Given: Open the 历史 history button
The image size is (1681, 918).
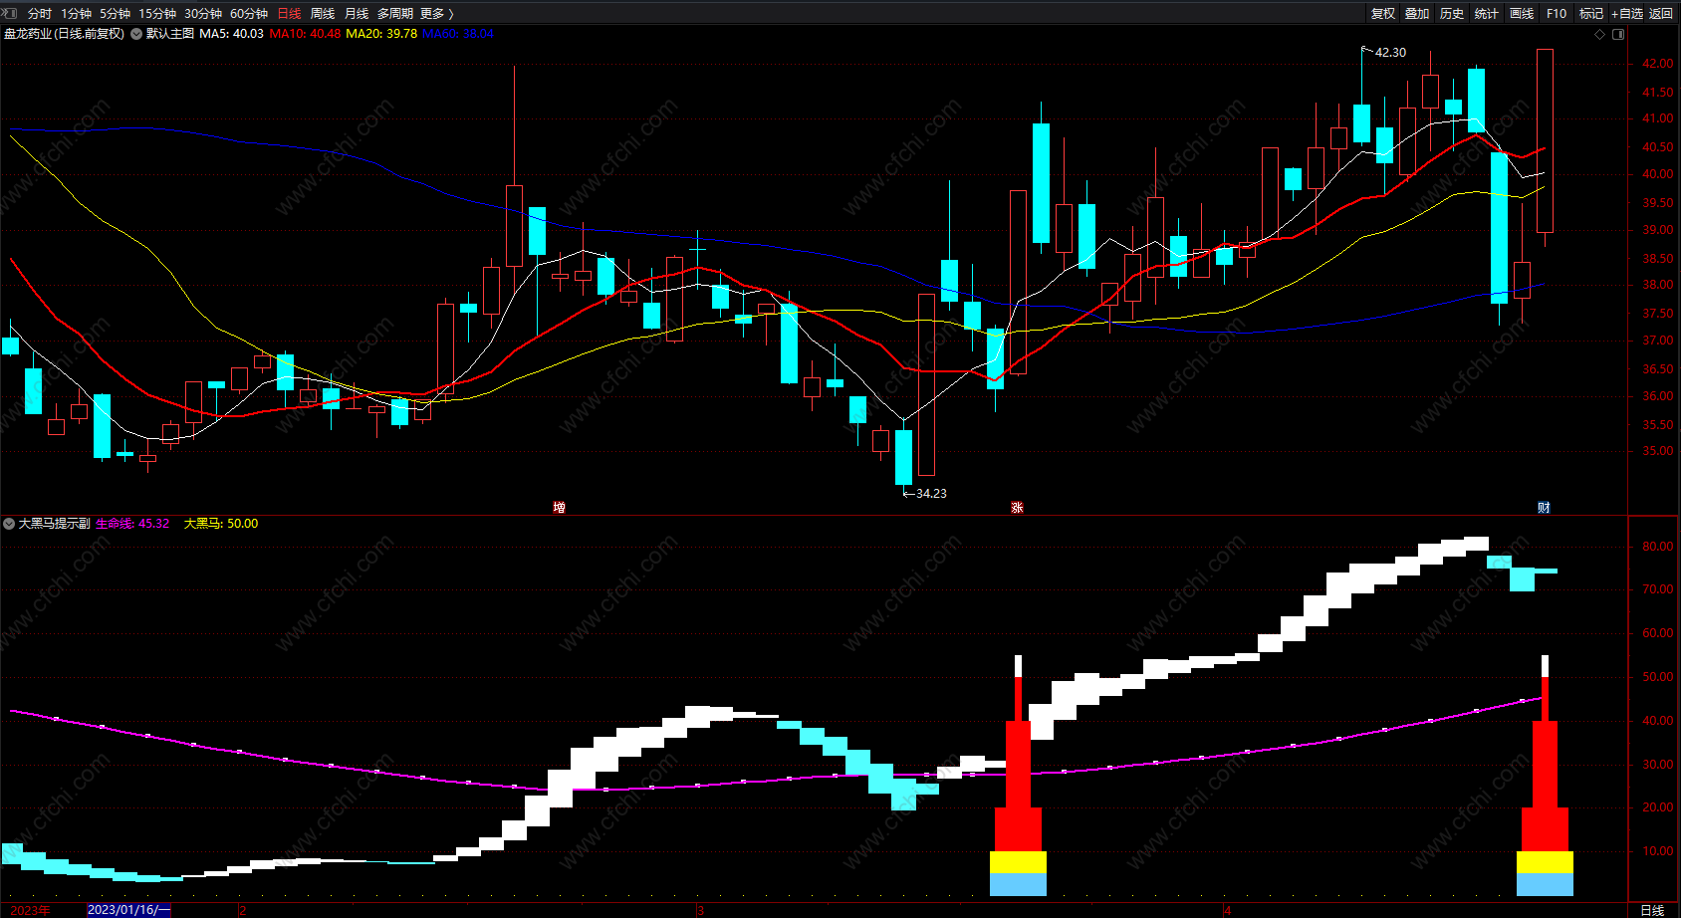Looking at the screenshot, I should [x=1452, y=13].
